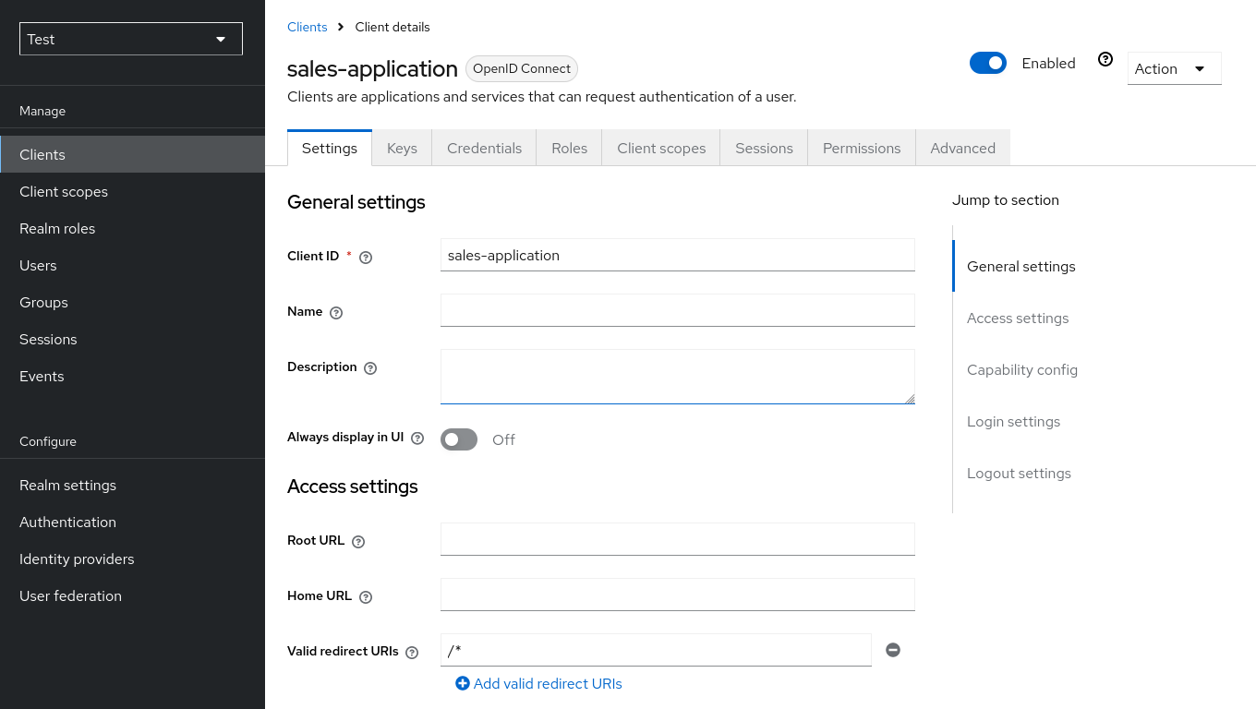
Task: Click the Root URL help icon
Action: [358, 542]
